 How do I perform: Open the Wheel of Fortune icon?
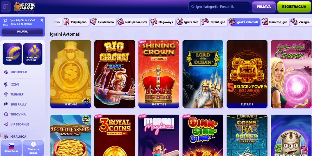click(x=33, y=54)
